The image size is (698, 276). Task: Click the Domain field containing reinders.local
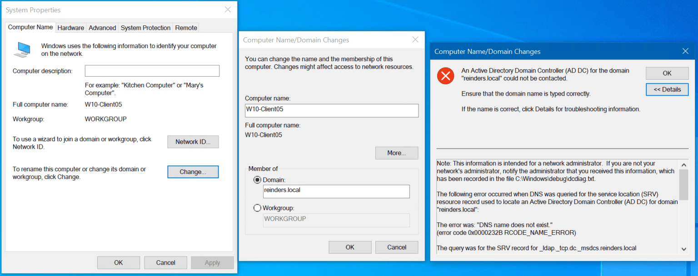(x=336, y=191)
